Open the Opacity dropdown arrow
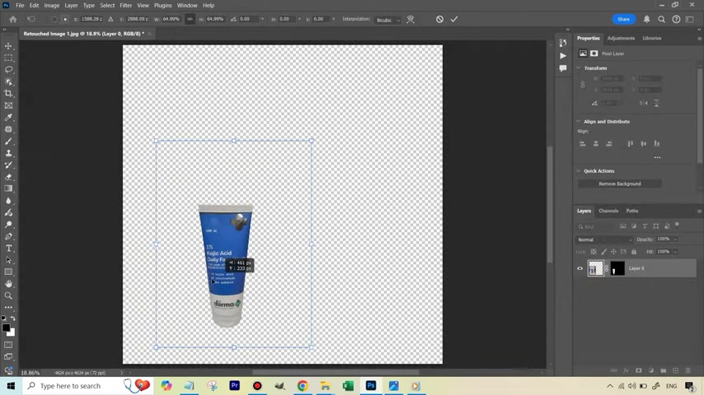The height and width of the screenshot is (395, 704). (x=675, y=239)
